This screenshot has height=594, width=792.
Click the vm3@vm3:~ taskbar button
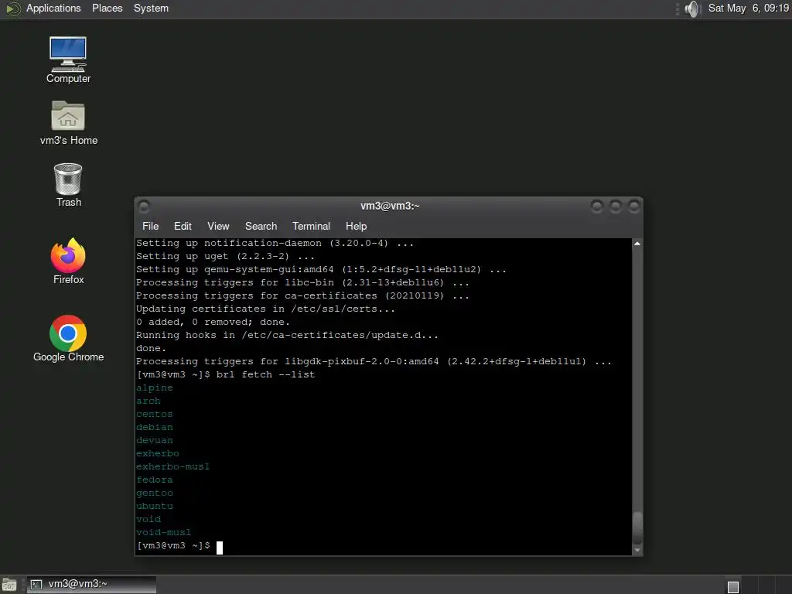[91, 585]
